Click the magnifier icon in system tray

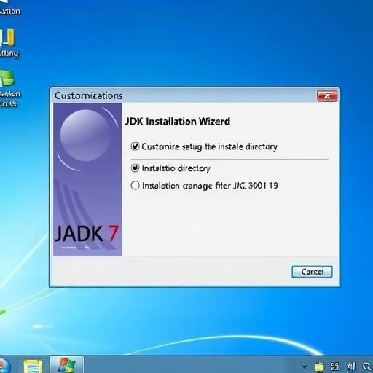click(367, 366)
